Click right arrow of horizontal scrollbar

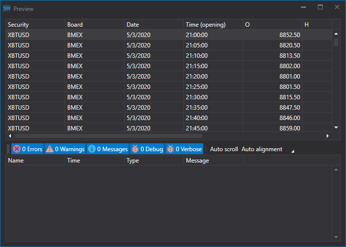coord(327,136)
